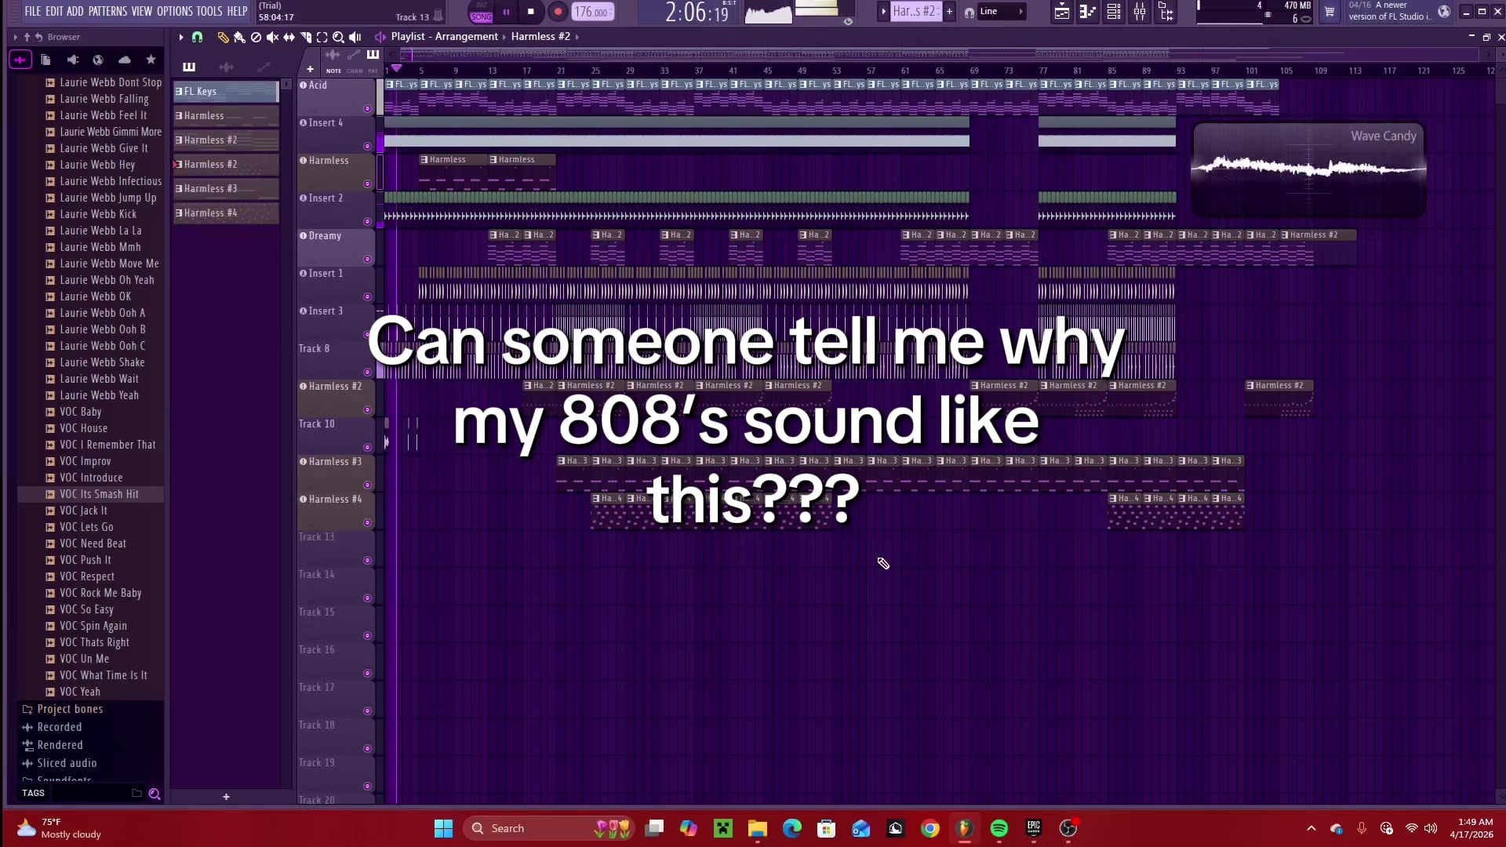Switch browser to the online globe tab
Image resolution: width=1506 pixels, height=847 pixels.
[98, 60]
